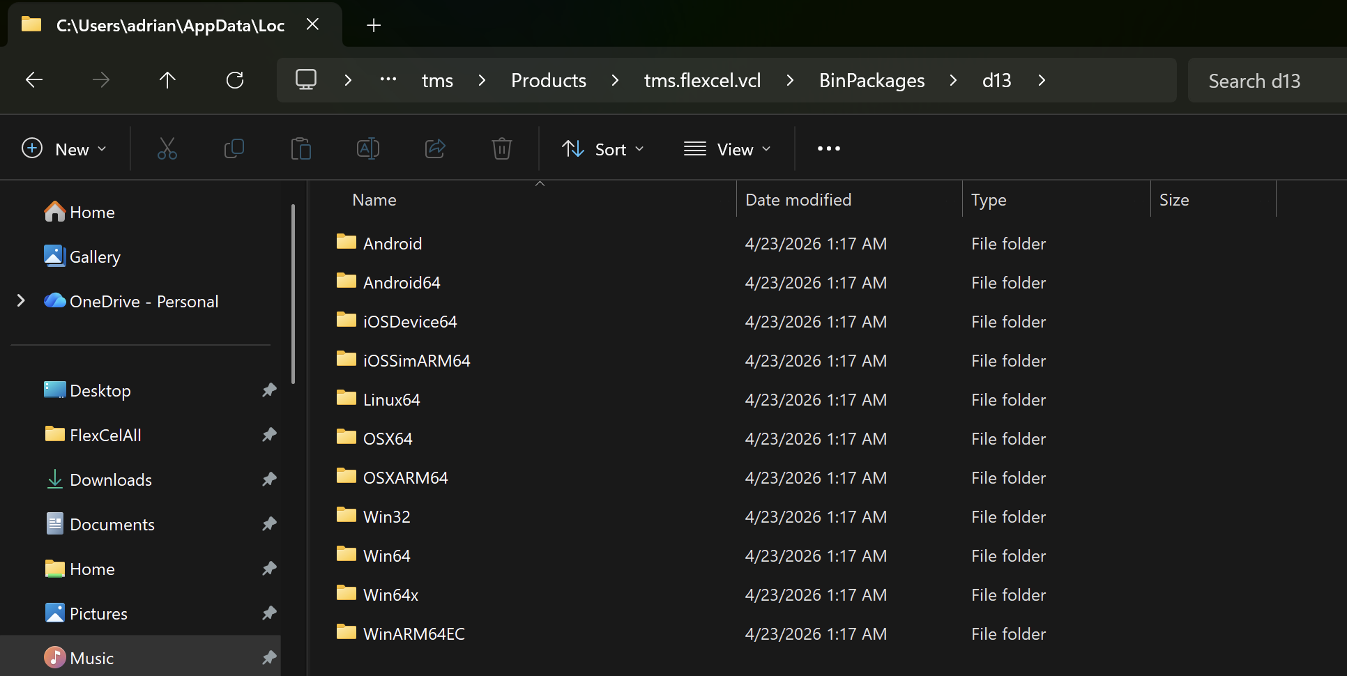The width and height of the screenshot is (1347, 676).
Task: Unpin FlexCelAll using its pin icon
Action: coord(269,435)
